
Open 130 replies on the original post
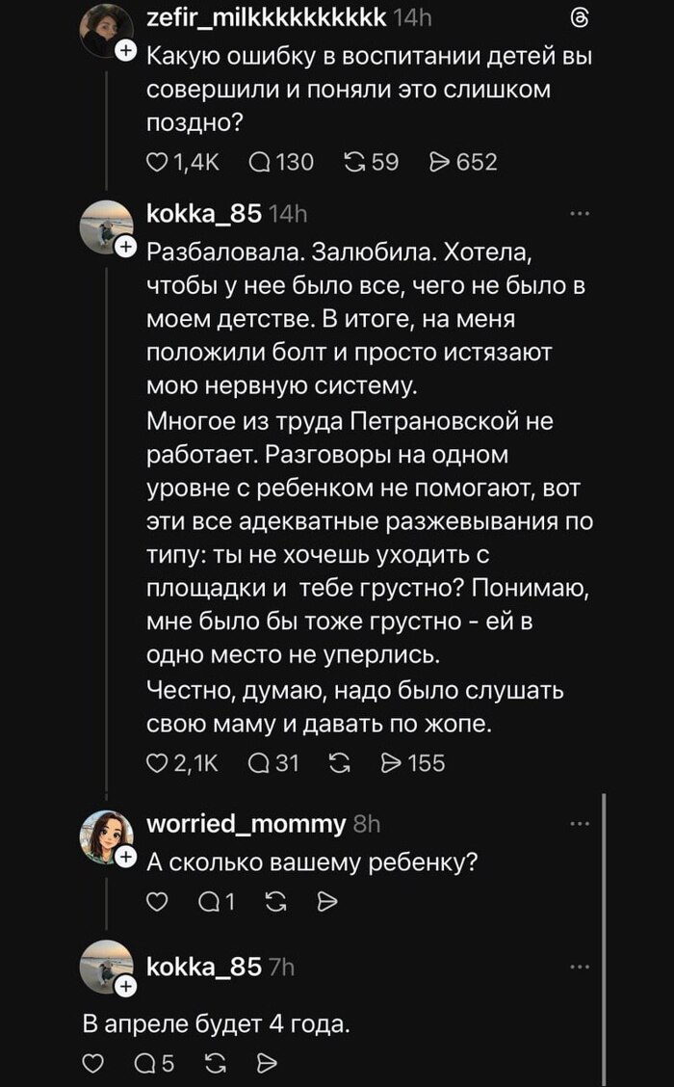(x=260, y=162)
